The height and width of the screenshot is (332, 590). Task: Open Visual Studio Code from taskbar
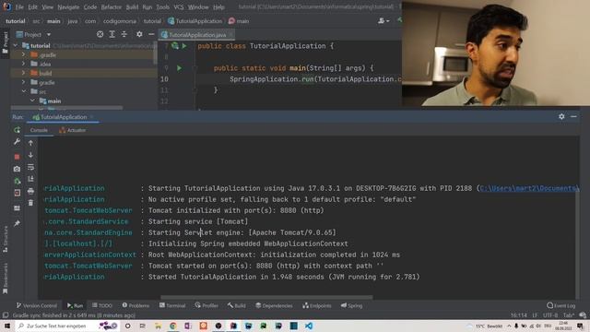309,326
